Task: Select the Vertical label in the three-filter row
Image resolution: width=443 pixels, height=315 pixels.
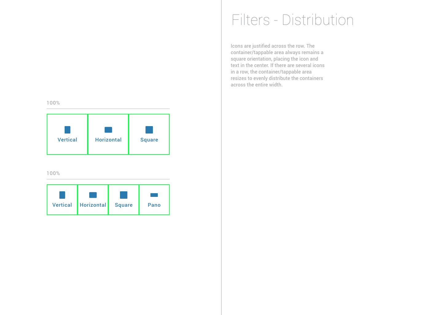Action: tap(67, 140)
